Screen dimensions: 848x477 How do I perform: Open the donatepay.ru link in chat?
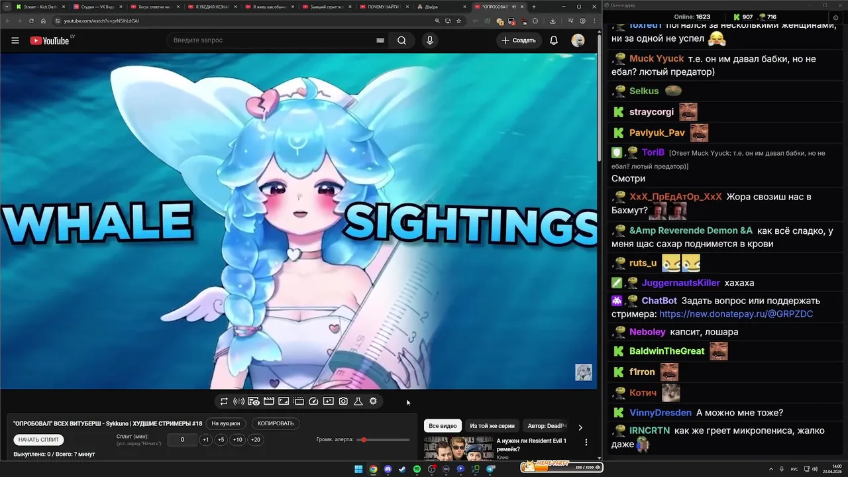pyautogui.click(x=736, y=314)
